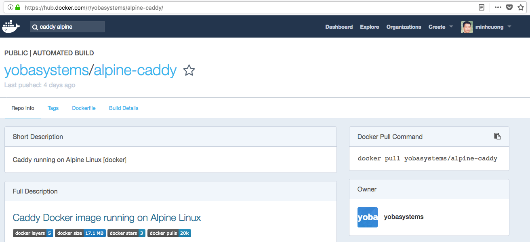The image size is (530, 242).
Task: Click the Docker Pull Command header text
Action: (390, 137)
